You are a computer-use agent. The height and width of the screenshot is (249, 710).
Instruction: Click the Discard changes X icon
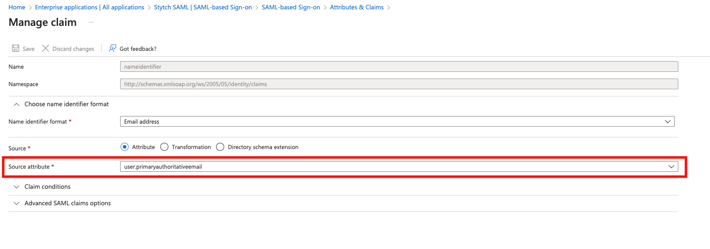click(46, 48)
